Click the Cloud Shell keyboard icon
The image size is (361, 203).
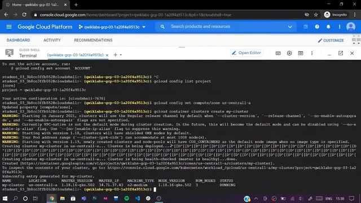pos(278,53)
